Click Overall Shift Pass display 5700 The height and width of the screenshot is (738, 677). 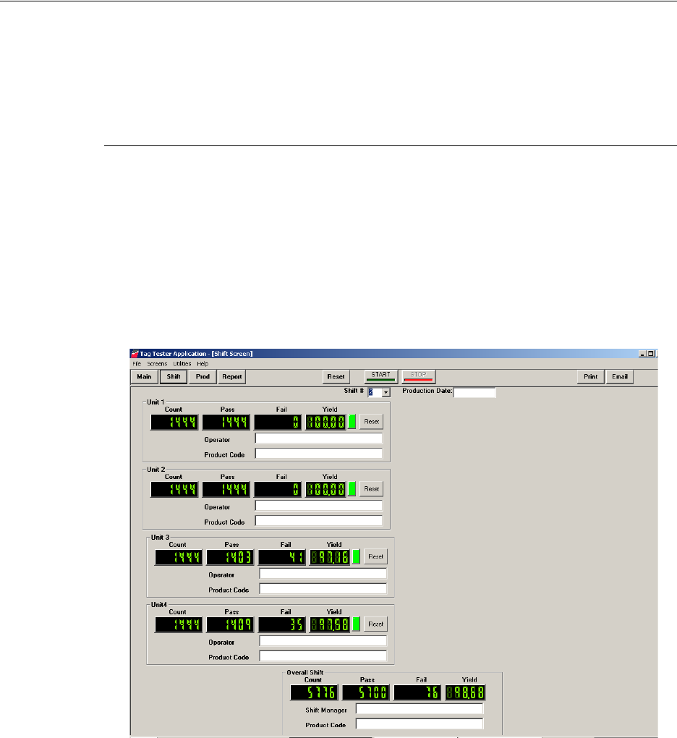[x=366, y=692]
